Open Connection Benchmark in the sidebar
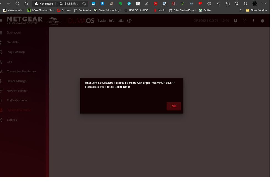 [22, 71]
